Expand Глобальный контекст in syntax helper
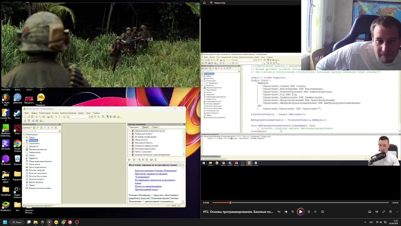 130,134
